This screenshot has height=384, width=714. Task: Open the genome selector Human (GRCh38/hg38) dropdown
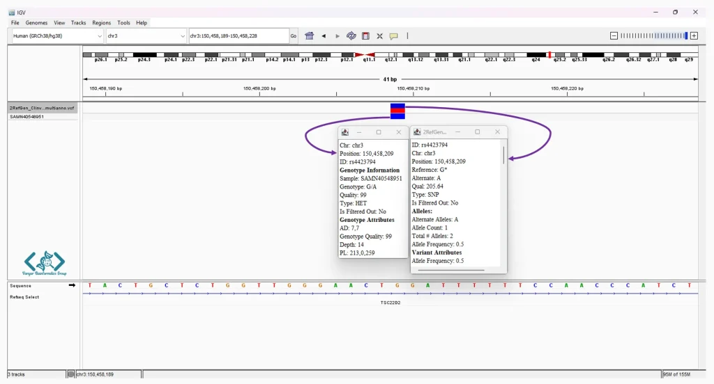pyautogui.click(x=57, y=36)
